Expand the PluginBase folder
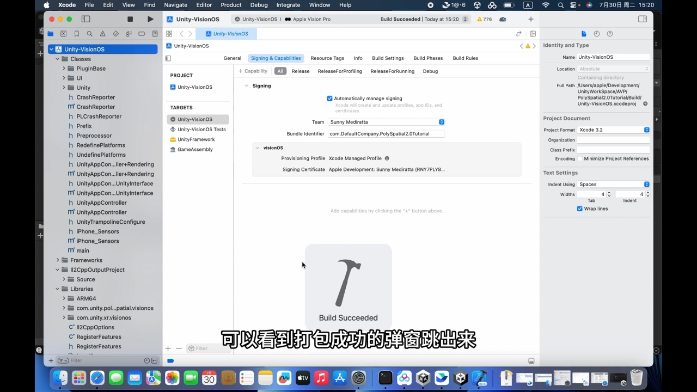 pos(64,69)
